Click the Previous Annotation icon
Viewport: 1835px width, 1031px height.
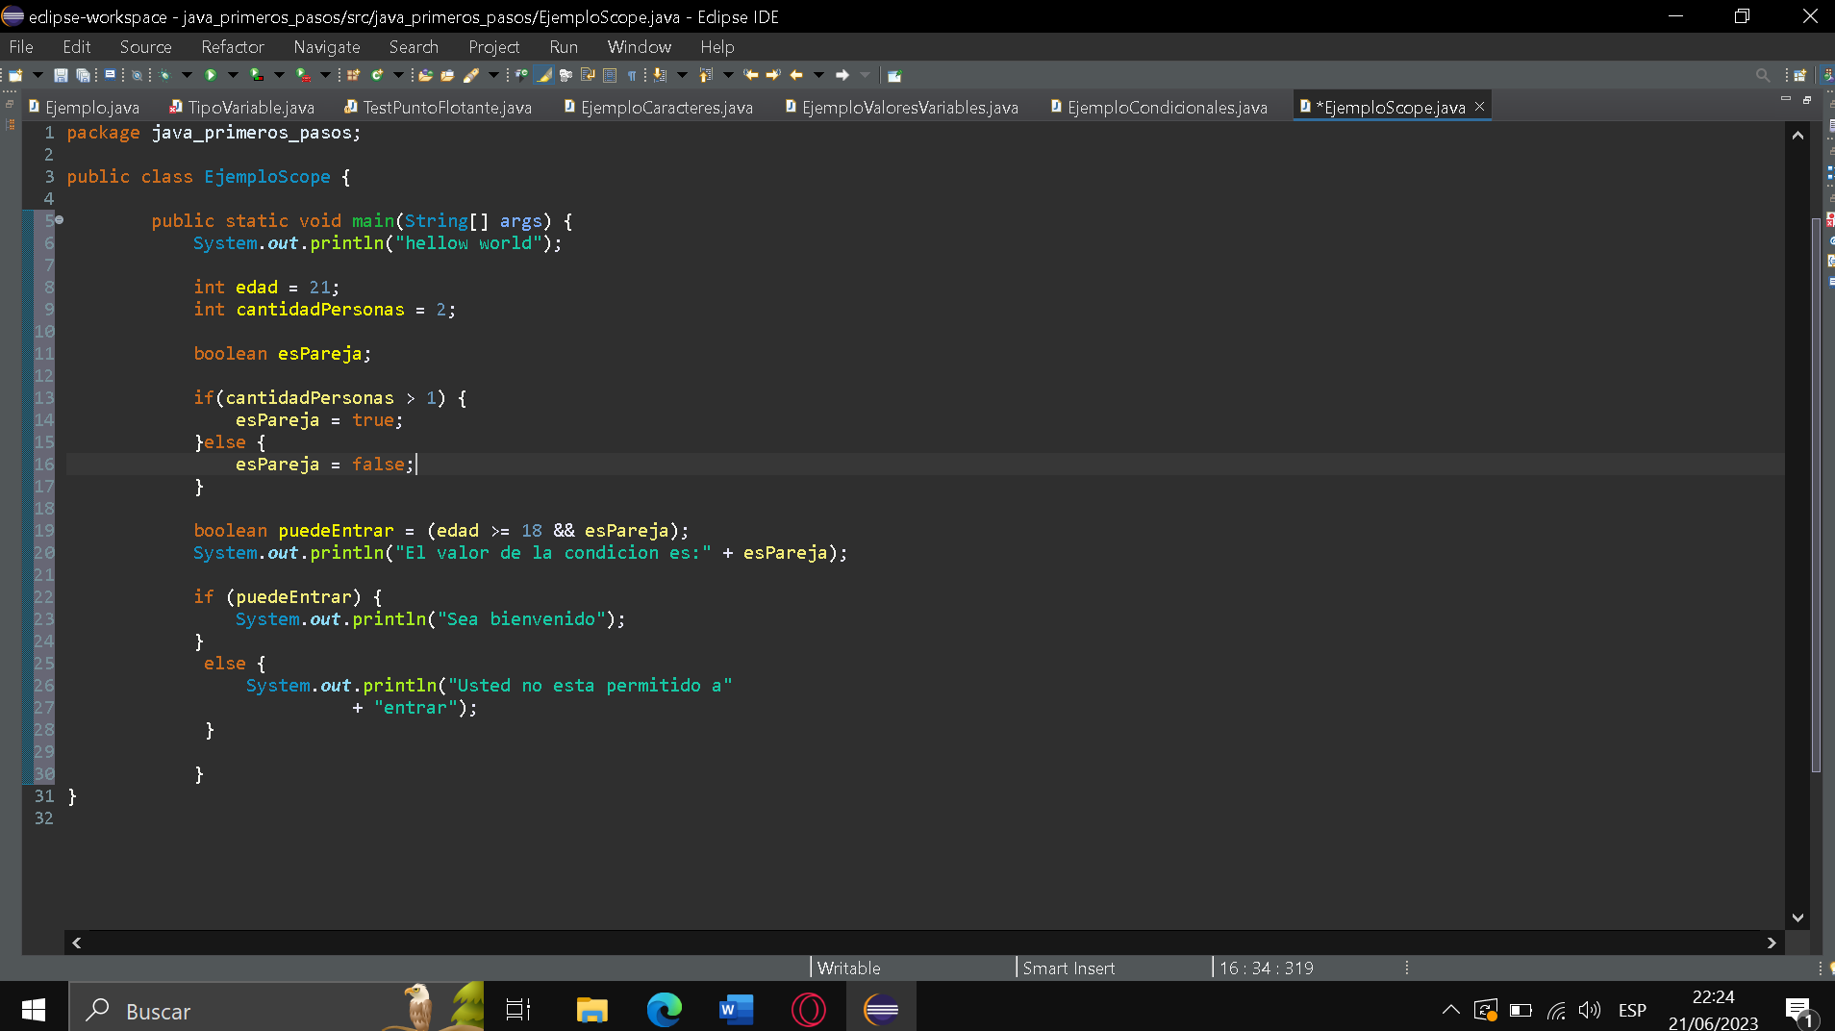705,75
